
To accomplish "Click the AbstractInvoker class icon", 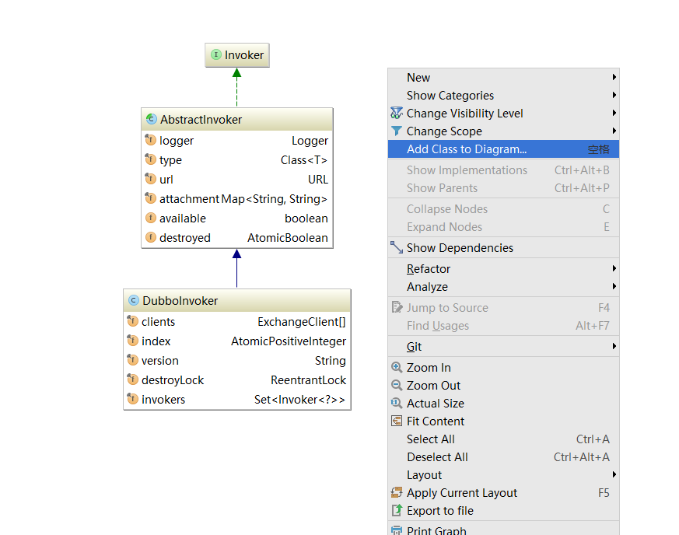I will pyautogui.click(x=151, y=119).
